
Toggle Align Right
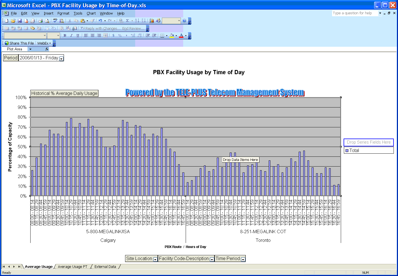point(99,36)
